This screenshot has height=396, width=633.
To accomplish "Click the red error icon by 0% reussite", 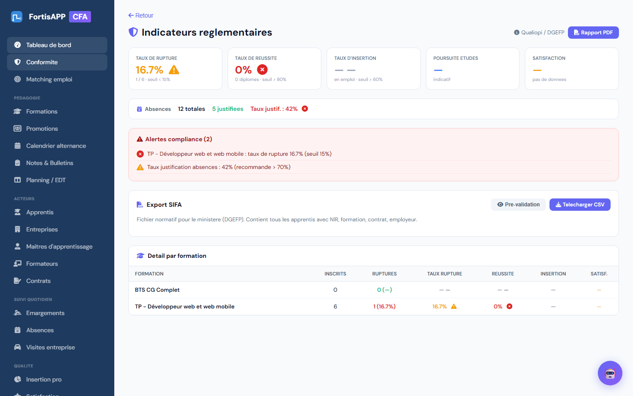I will (262, 70).
